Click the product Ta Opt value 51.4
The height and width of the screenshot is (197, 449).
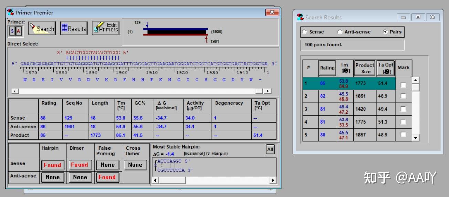[258, 135]
